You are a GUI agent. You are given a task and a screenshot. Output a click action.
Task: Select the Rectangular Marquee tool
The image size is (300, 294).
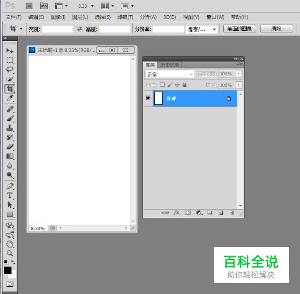(10, 60)
